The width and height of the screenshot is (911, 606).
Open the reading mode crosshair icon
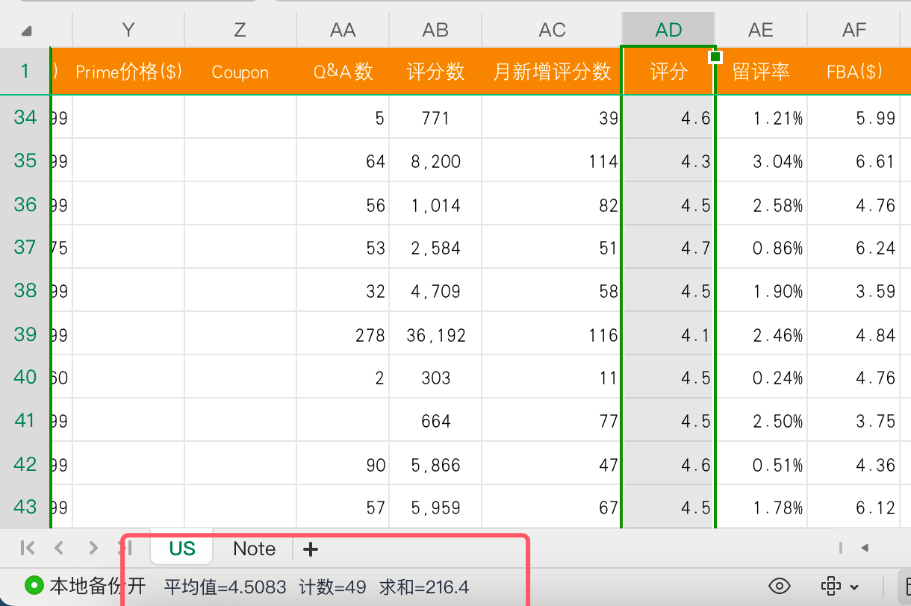point(831,586)
